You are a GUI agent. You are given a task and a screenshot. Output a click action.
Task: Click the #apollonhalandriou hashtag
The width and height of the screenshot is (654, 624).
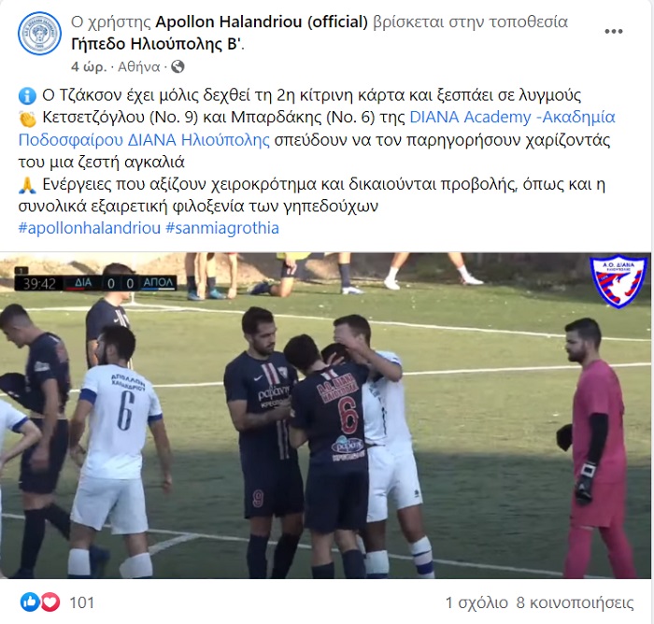pyautogui.click(x=90, y=228)
